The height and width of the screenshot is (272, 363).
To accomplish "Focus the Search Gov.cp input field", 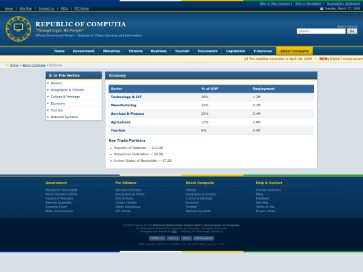I will pos(321,31).
